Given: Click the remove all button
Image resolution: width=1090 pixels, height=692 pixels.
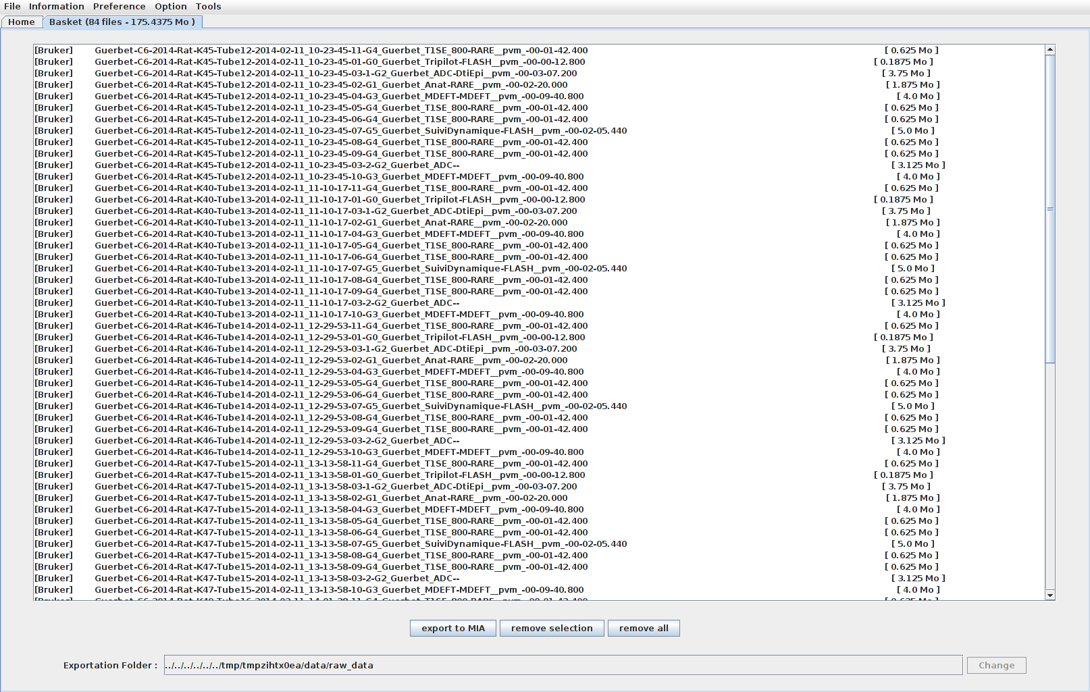Looking at the screenshot, I should tap(644, 628).
